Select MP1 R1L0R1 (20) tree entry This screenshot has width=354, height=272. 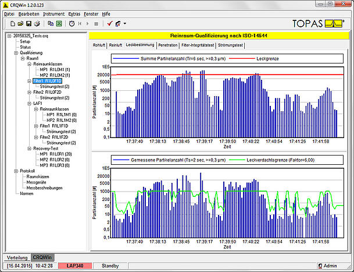tap(54, 154)
